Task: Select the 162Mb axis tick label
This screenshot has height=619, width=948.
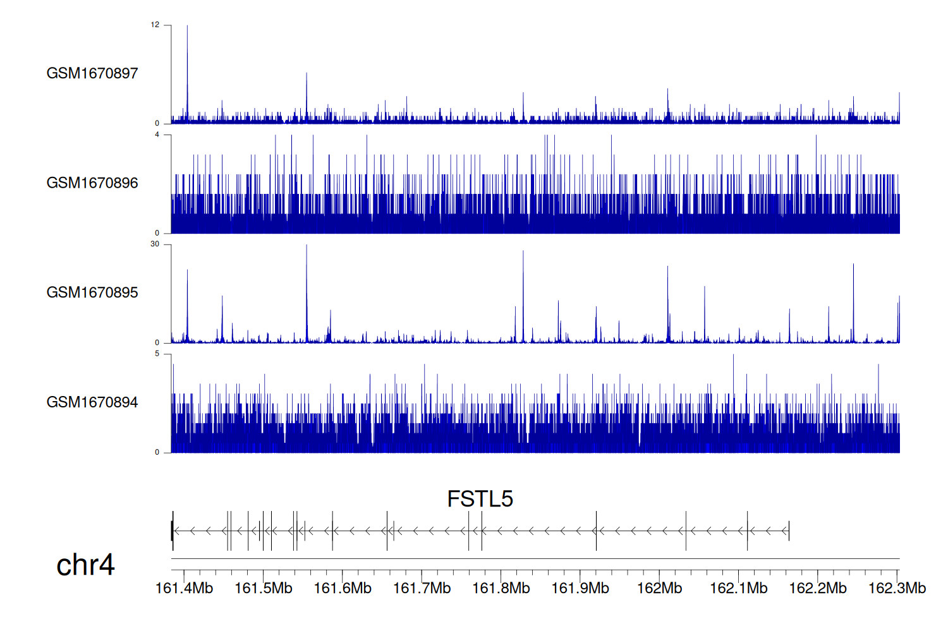Action: point(659,588)
